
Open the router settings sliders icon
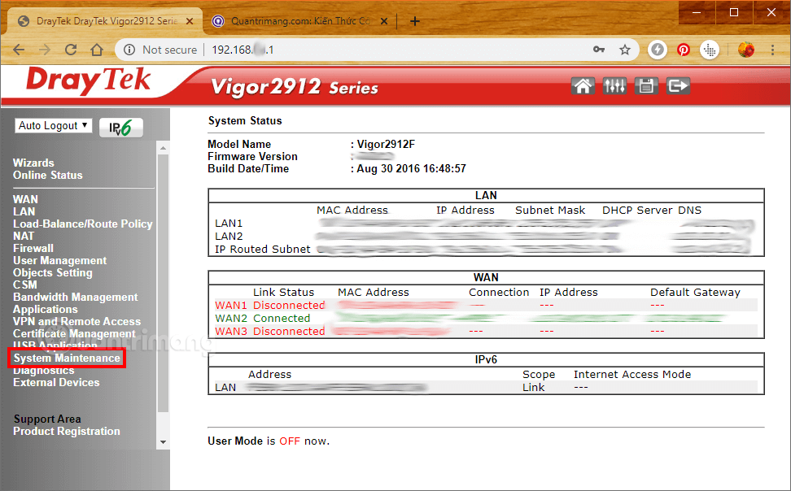tap(614, 86)
